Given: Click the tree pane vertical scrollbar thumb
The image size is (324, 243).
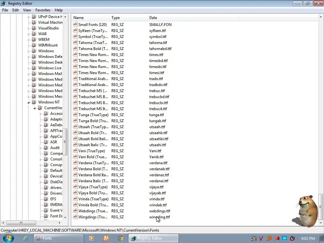Looking at the screenshot, I should (65, 142).
